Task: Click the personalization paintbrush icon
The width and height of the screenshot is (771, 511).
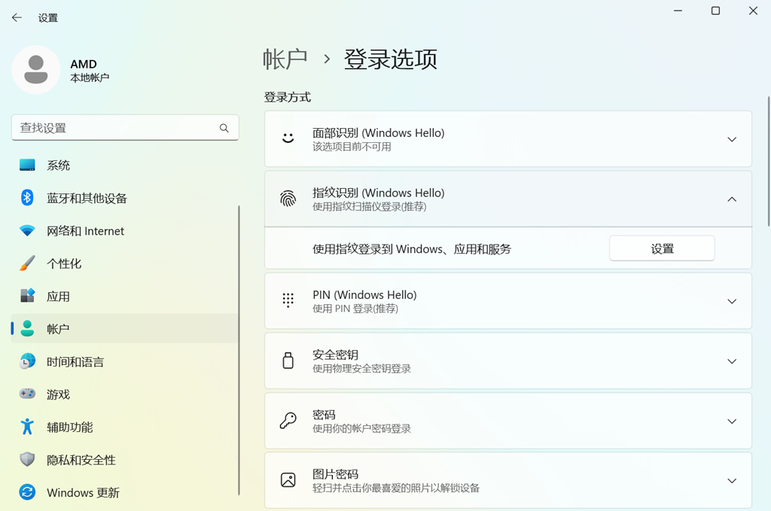Action: pos(27,263)
